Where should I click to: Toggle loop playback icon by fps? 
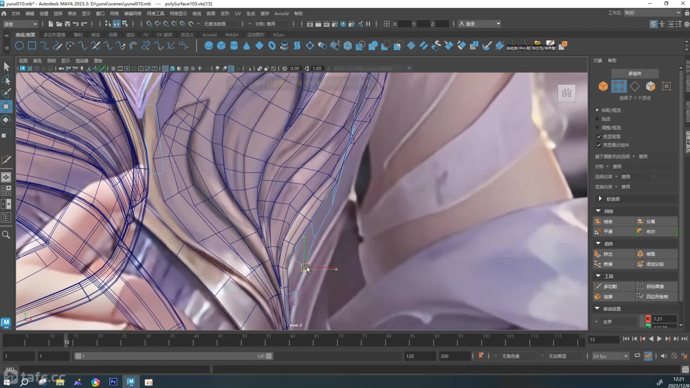[637, 356]
